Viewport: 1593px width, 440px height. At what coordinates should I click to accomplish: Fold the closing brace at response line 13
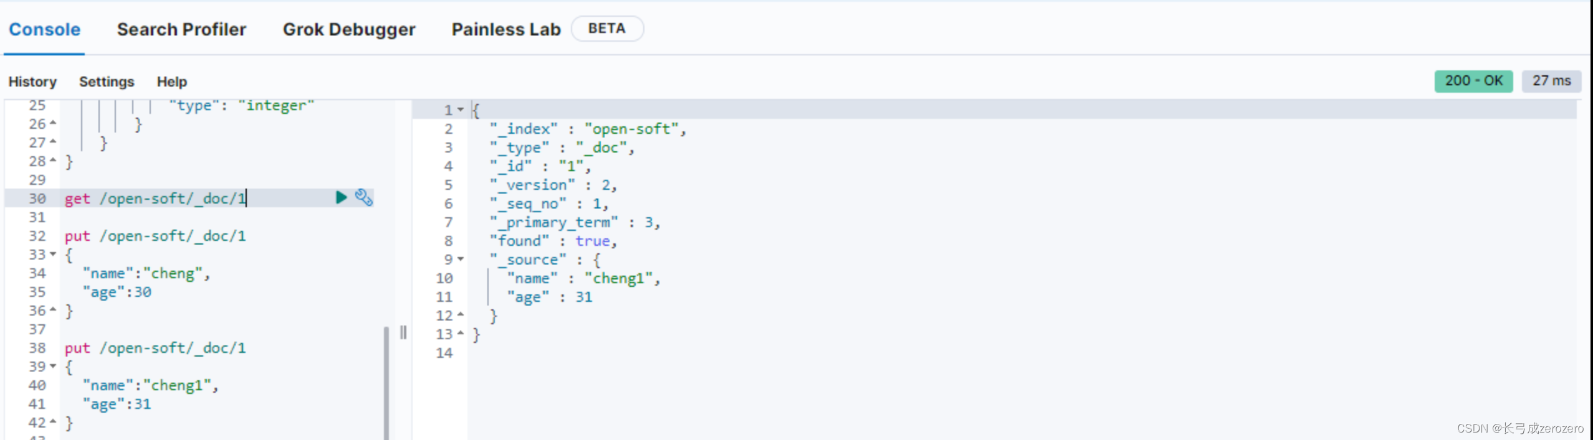point(461,334)
